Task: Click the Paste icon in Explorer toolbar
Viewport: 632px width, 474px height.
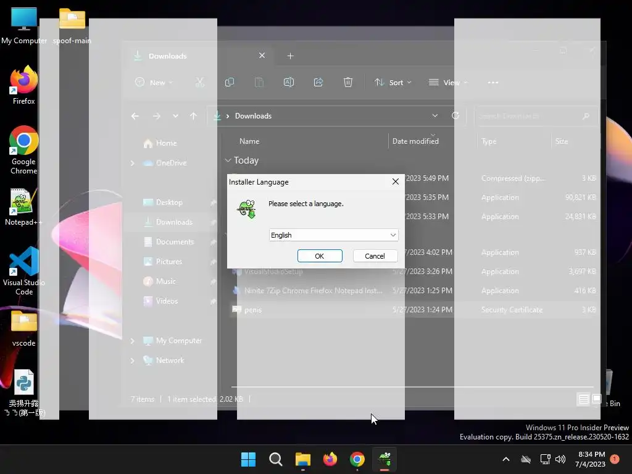Action: coord(259,83)
